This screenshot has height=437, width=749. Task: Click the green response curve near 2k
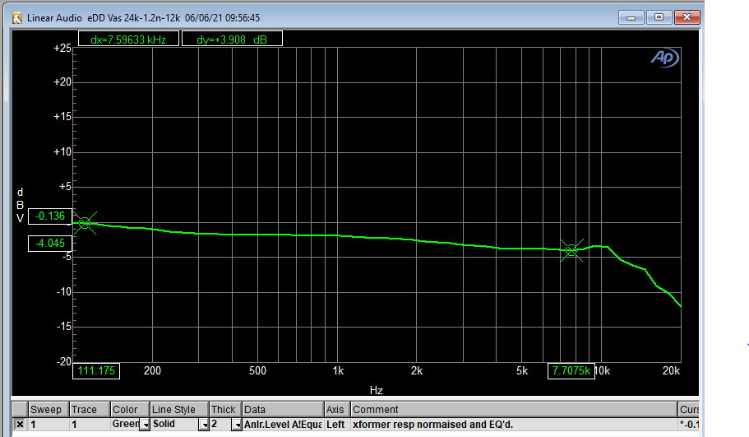pos(417,240)
